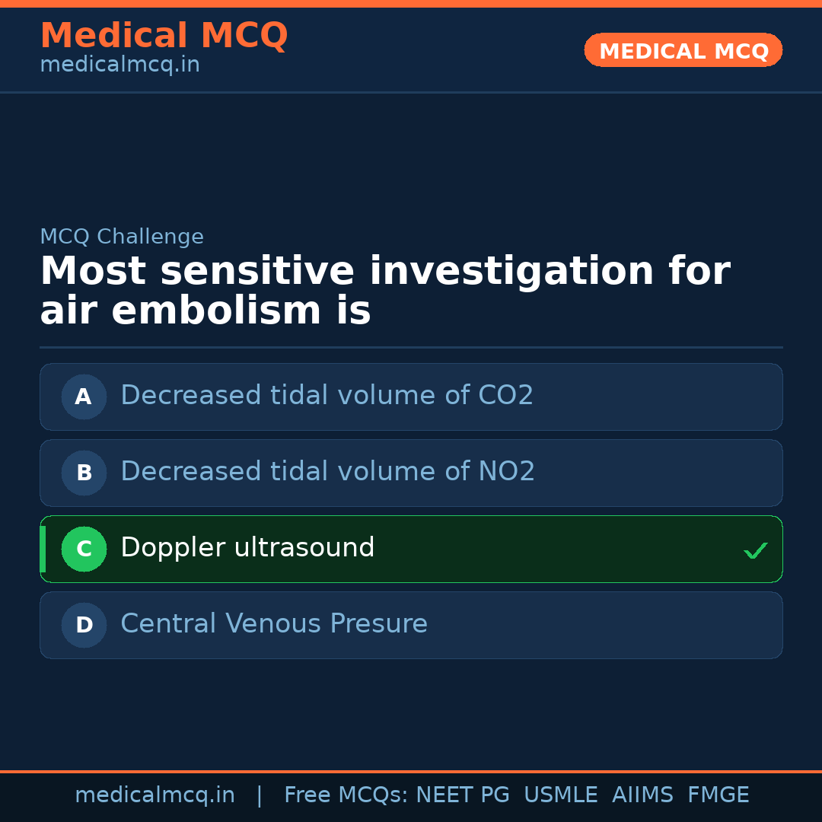The width and height of the screenshot is (822, 822).
Task: Pick the "Central Venous Presure" option text
Action: pos(274,624)
